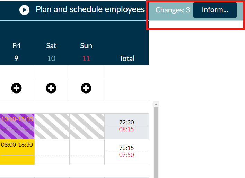Select the purple striped 10:10-15:10 shift
Screen dimensions: 245x178
(17, 126)
